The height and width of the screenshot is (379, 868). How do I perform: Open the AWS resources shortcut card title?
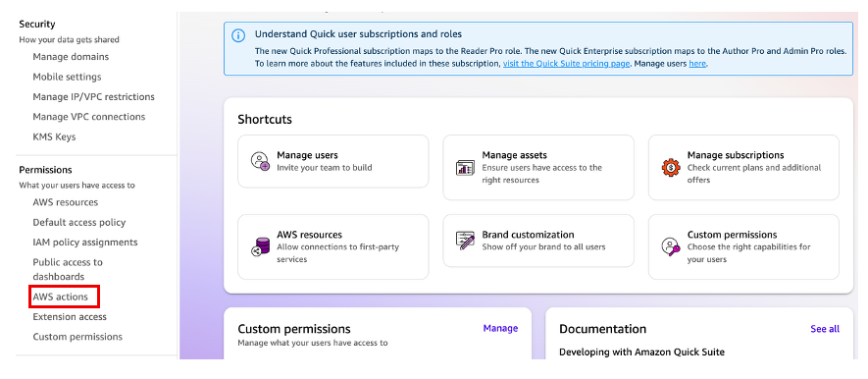[310, 235]
